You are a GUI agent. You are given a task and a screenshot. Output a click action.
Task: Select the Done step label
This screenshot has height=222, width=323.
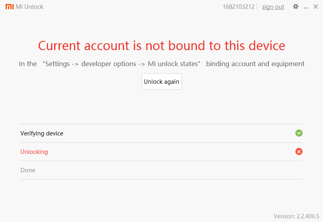28,170
